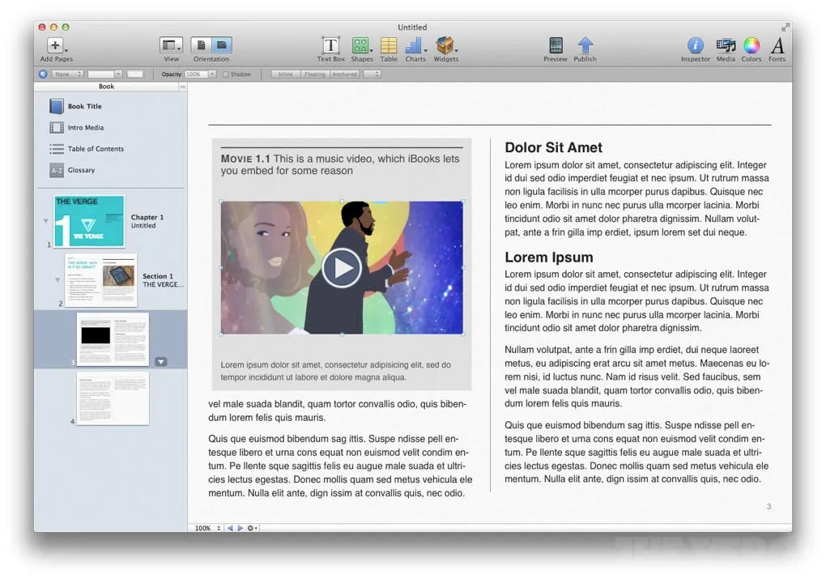Enter full screen with corner arrows
Screen dimensions: 826x579
point(786,27)
